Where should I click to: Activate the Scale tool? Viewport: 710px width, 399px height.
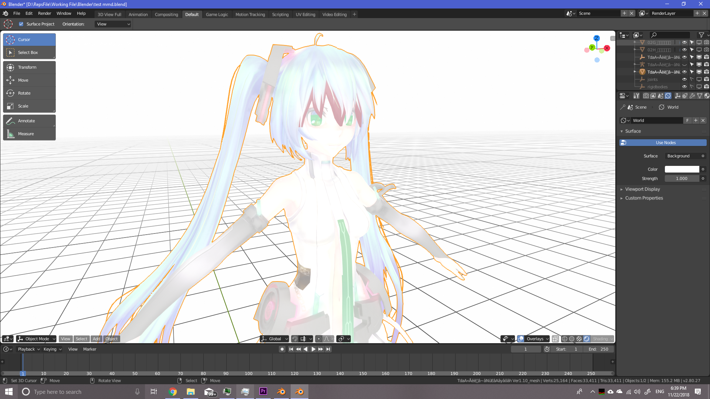coord(29,106)
